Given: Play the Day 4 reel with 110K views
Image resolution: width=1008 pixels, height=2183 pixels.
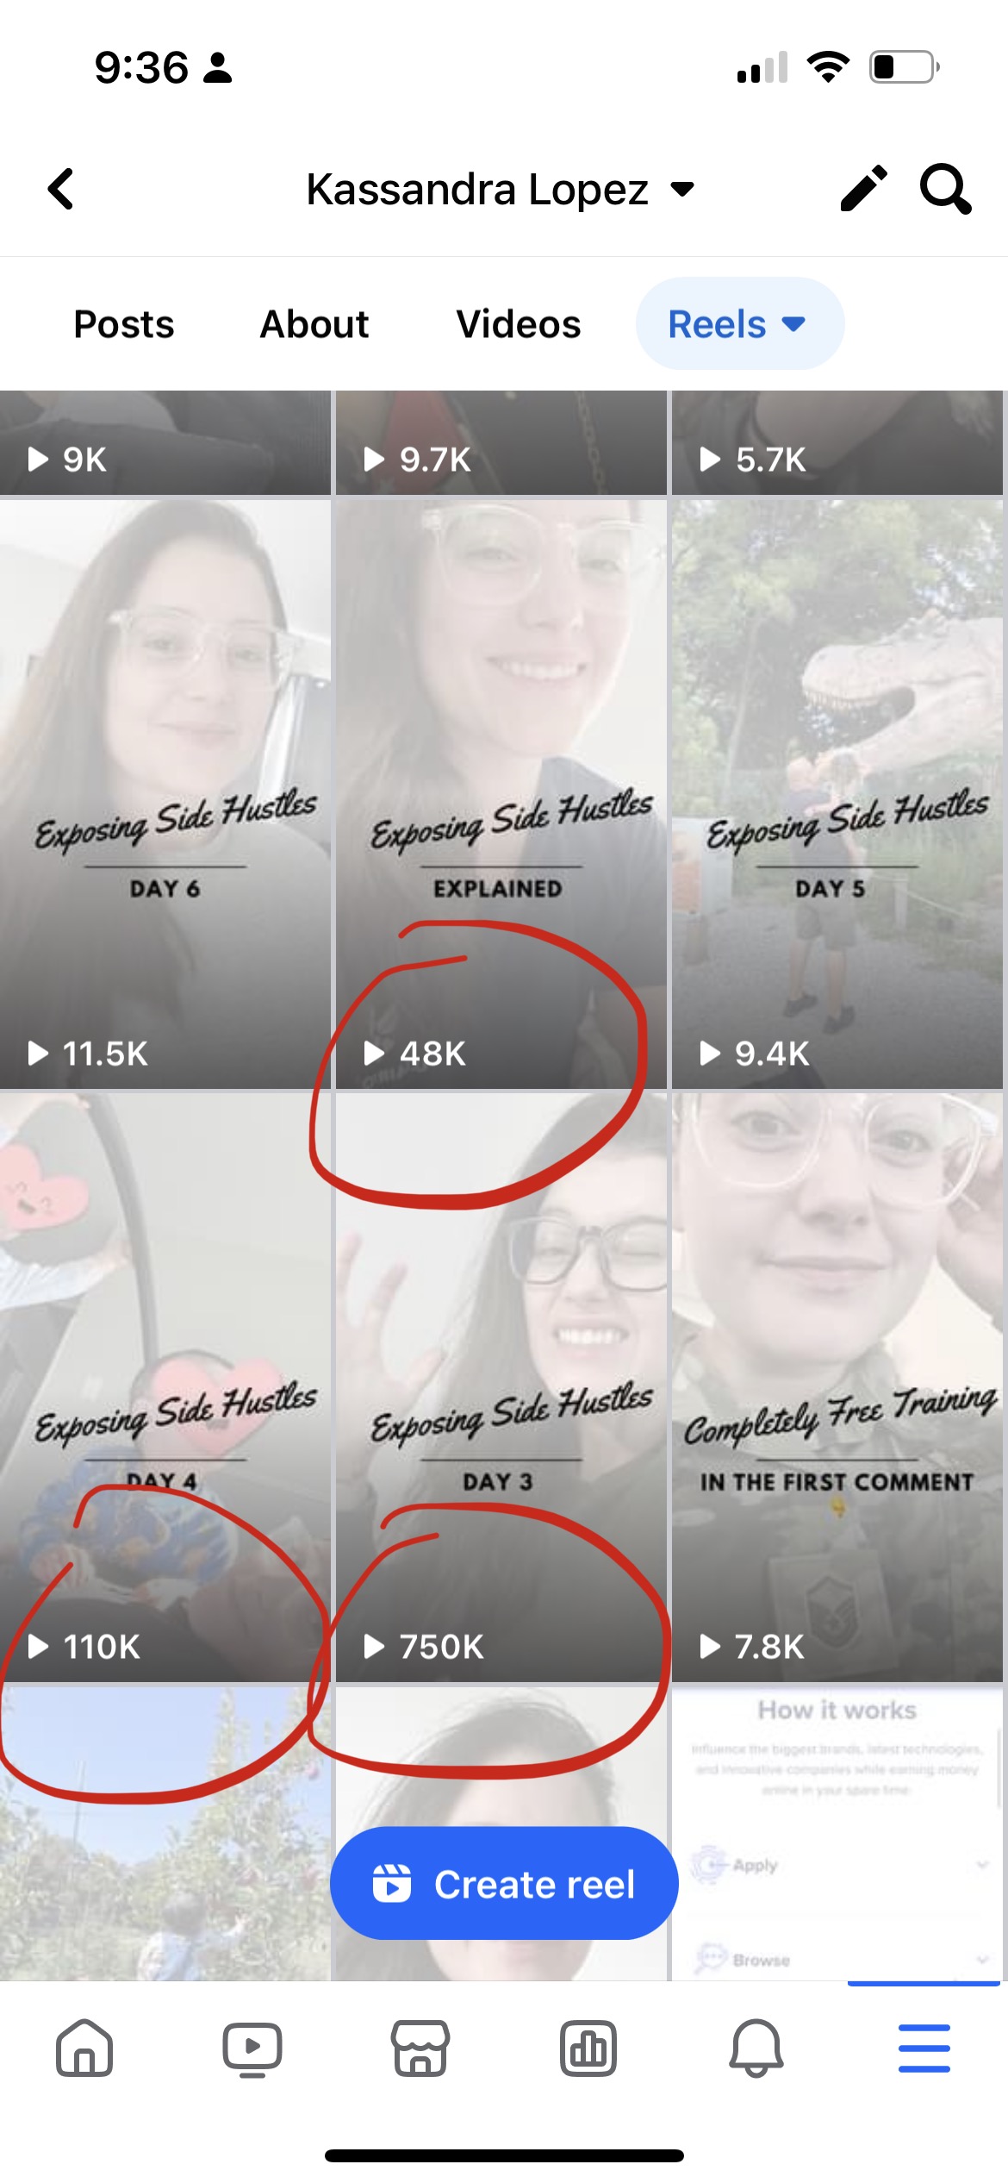Looking at the screenshot, I should click(165, 1386).
